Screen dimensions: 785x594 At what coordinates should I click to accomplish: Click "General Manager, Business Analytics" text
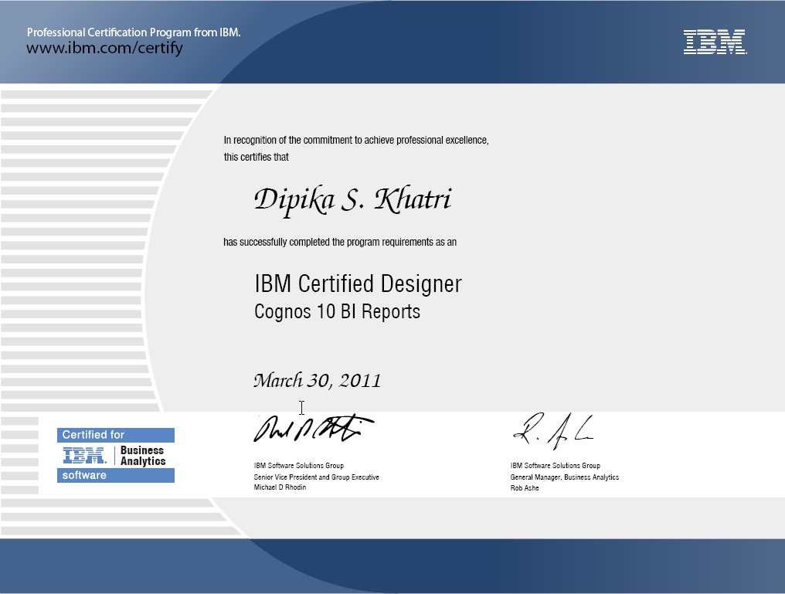(x=565, y=477)
